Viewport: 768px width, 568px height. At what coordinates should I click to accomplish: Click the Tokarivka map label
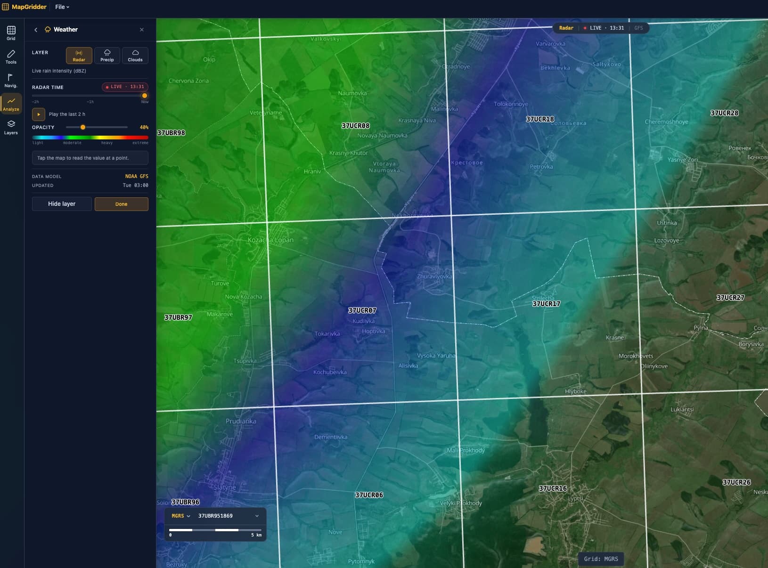pyautogui.click(x=327, y=333)
